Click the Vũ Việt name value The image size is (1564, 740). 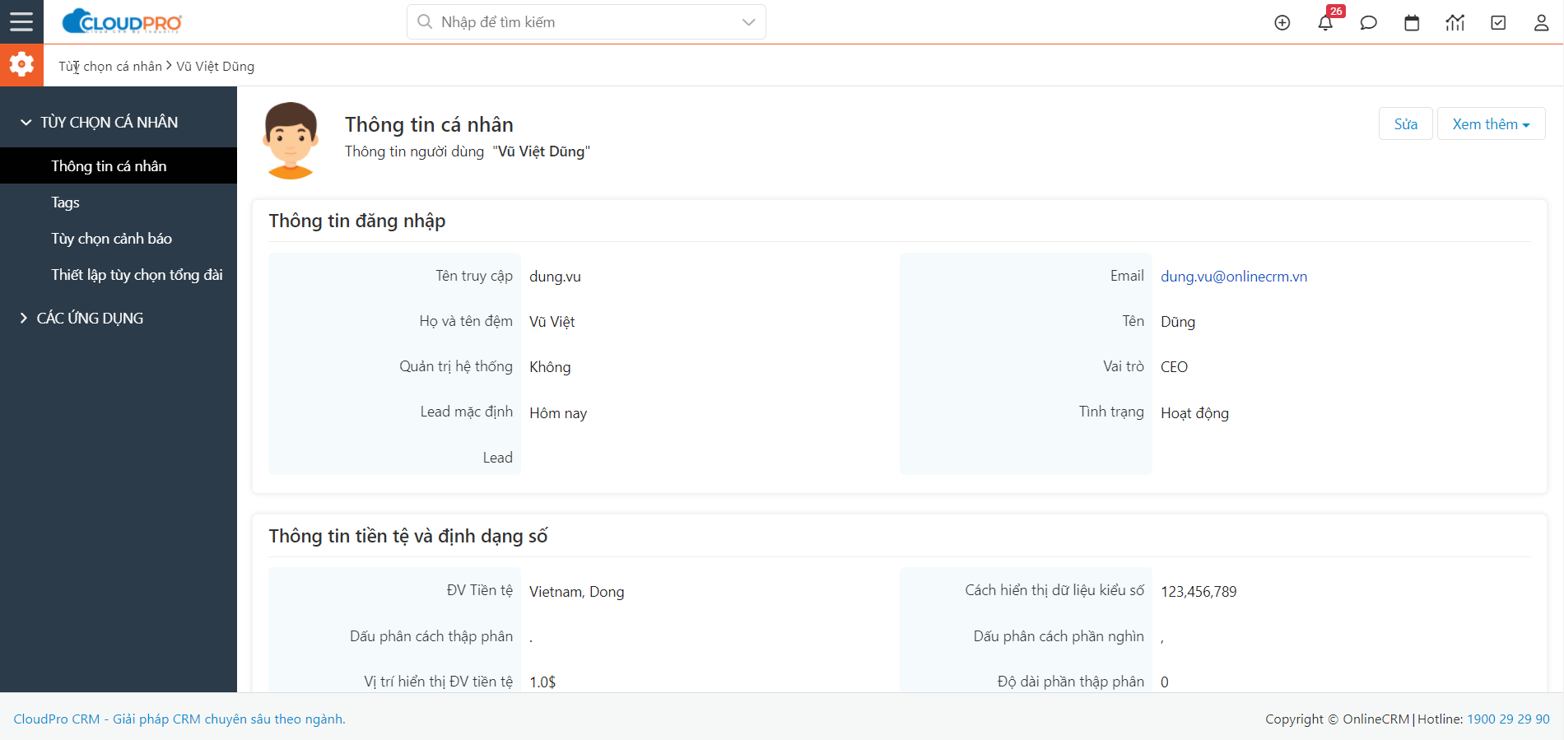click(552, 322)
